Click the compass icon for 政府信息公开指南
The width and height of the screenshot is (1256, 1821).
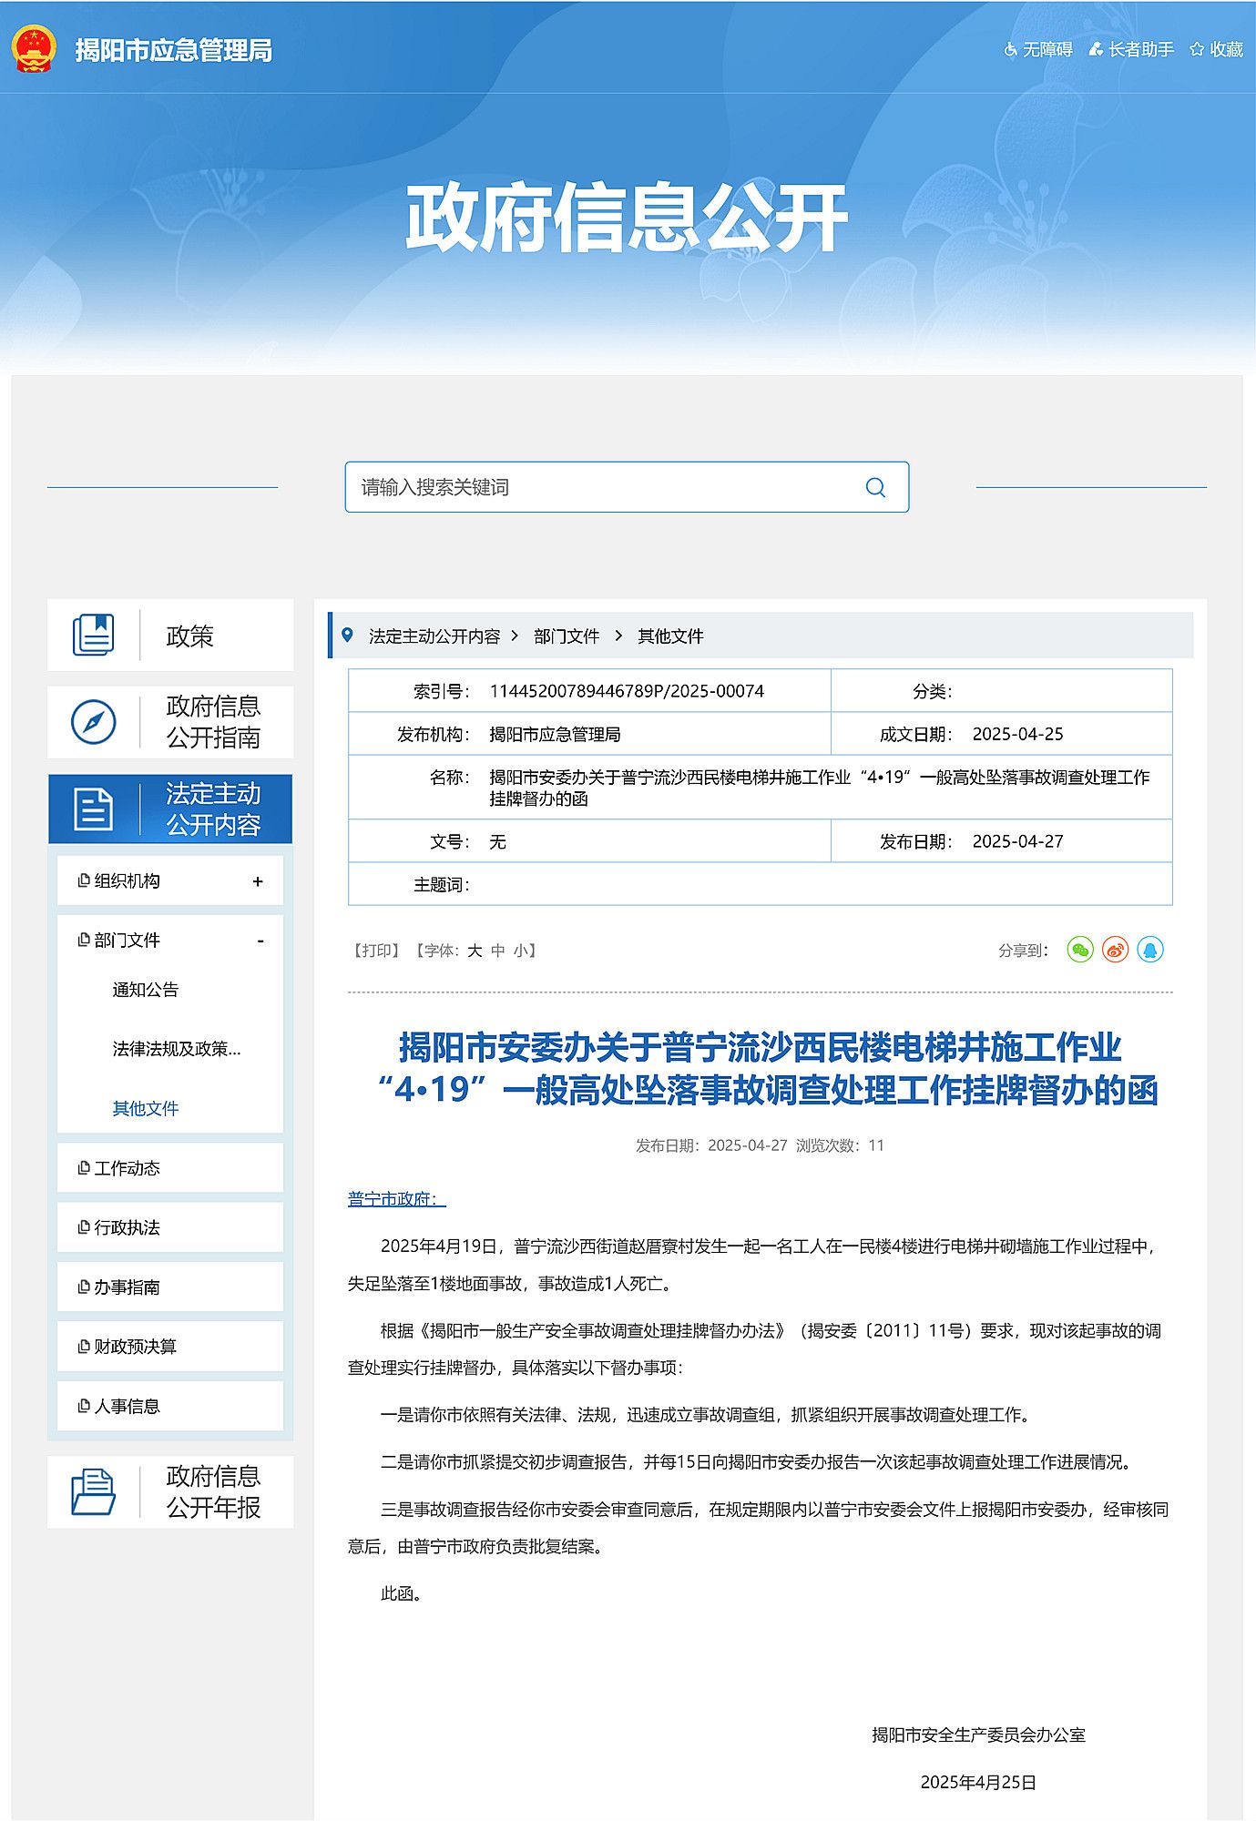point(93,722)
